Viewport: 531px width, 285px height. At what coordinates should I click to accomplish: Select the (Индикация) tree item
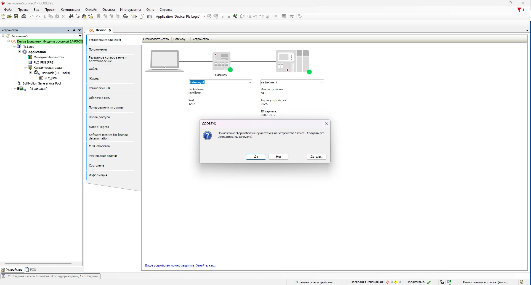[37, 89]
